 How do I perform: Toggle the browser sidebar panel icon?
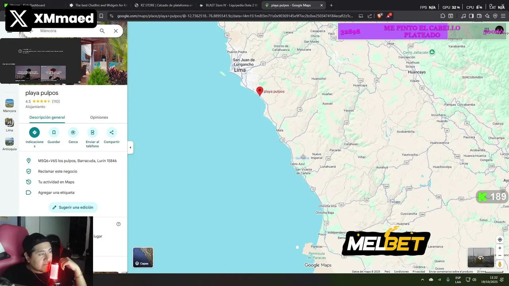(471, 16)
